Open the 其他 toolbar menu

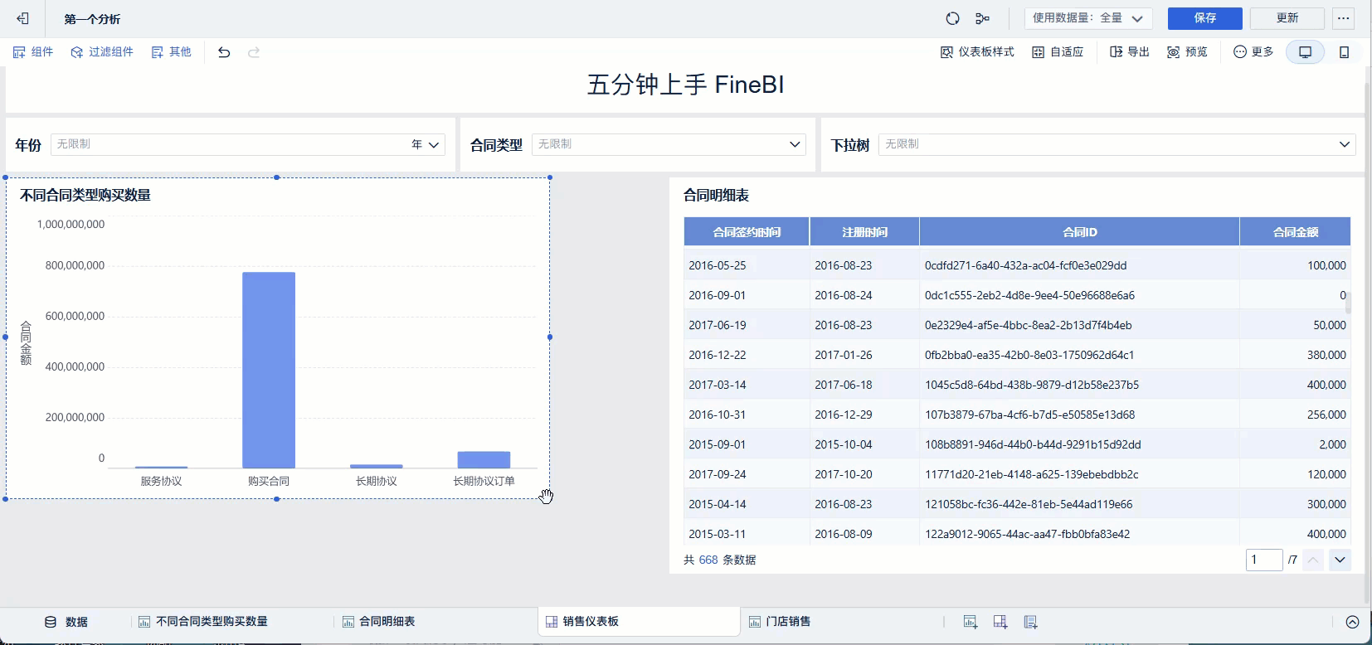(x=172, y=52)
